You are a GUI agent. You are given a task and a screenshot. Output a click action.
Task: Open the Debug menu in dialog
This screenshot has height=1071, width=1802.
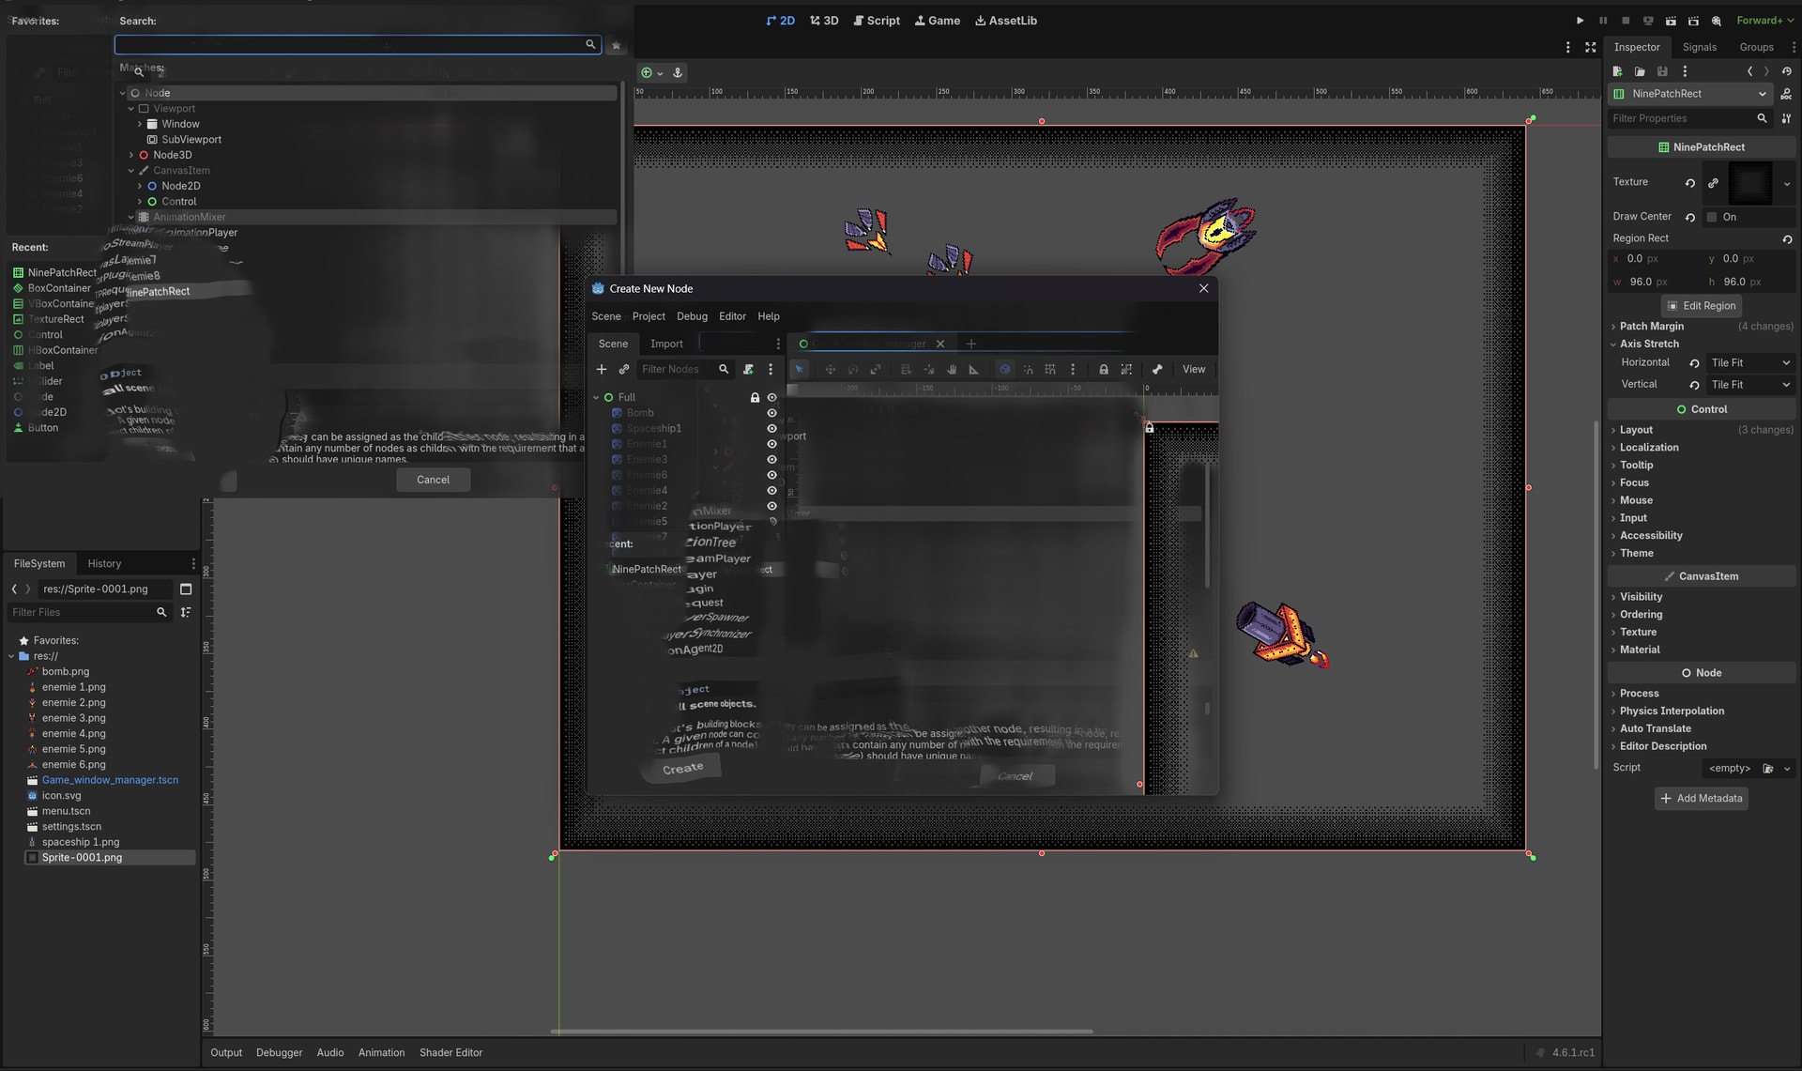tap(692, 316)
